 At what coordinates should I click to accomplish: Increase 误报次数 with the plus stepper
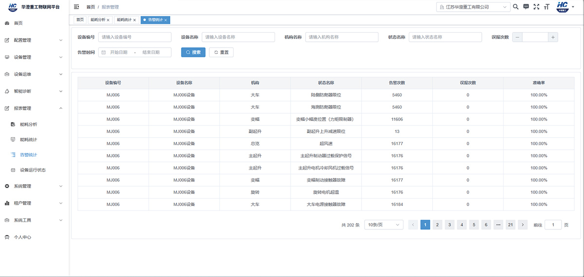(553, 37)
